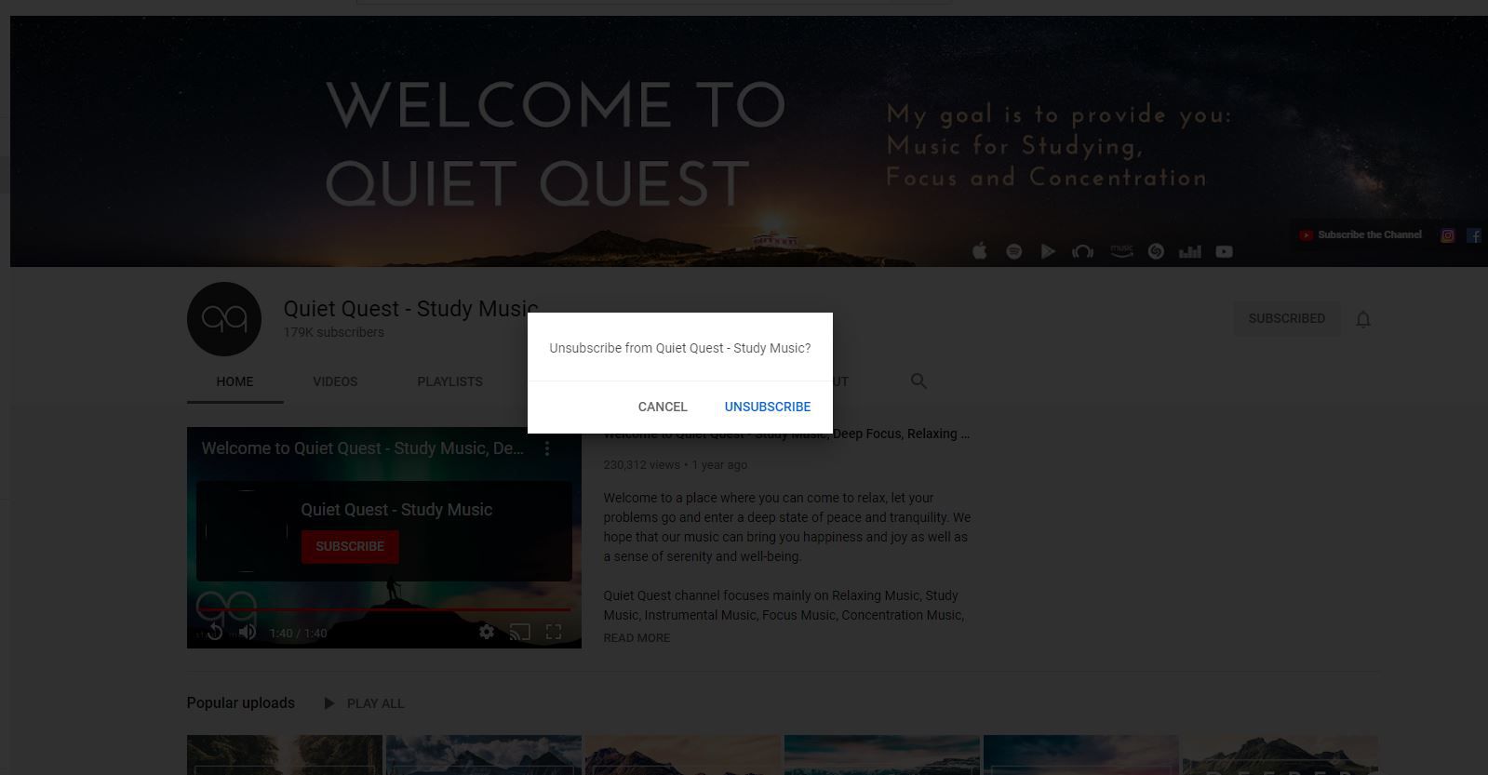This screenshot has width=1488, height=775.
Task: Switch to the VIDEOS tab
Action: pos(335,381)
